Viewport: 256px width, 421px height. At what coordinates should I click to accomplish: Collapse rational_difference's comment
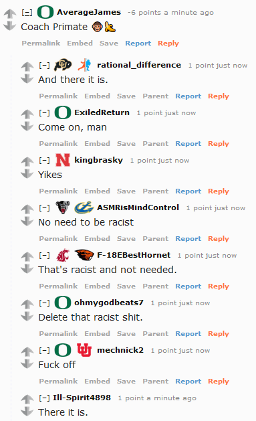click(44, 65)
